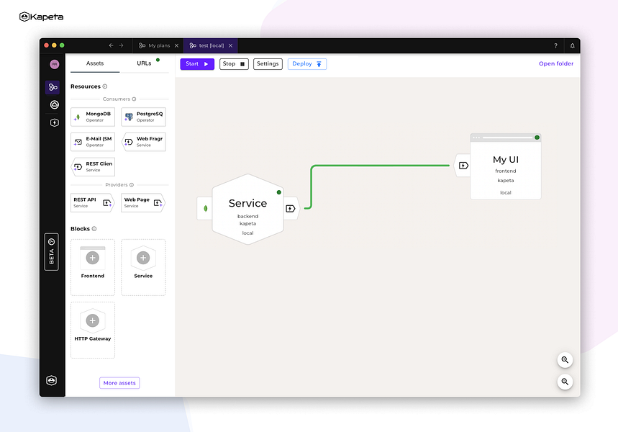Expand the Providers section header

pyautogui.click(x=119, y=184)
